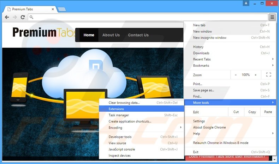The height and width of the screenshot is (164, 279).
Task: Open the Chrome hamburger menu button
Action: (x=272, y=17)
